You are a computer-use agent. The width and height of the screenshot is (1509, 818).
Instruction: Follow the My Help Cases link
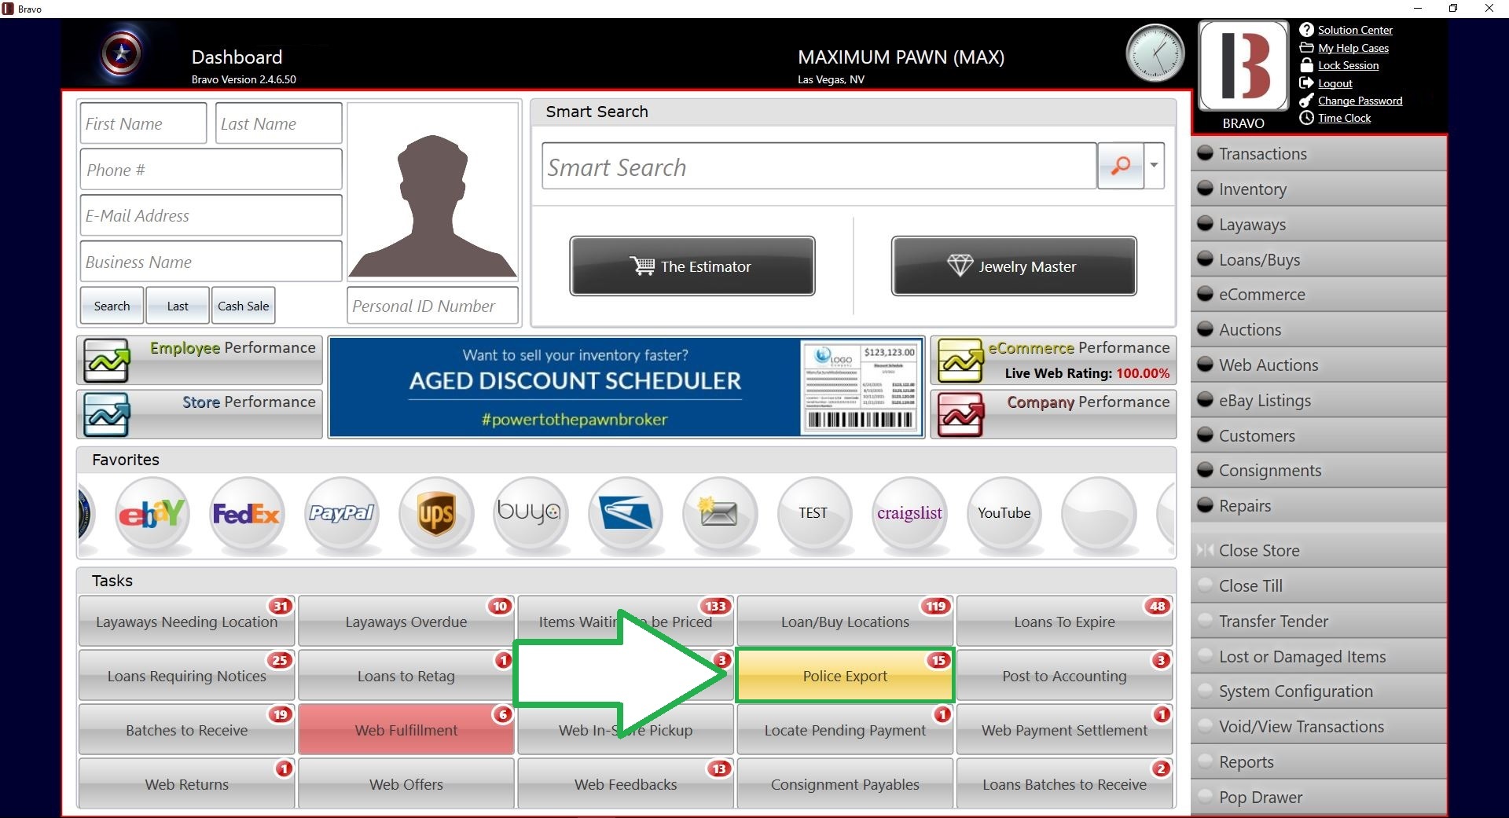[x=1353, y=48]
